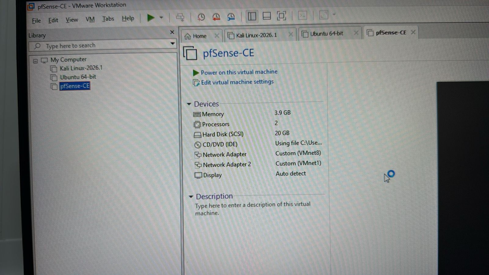
Task: Open the power options dropdown arrow next to play button
Action: click(161, 17)
